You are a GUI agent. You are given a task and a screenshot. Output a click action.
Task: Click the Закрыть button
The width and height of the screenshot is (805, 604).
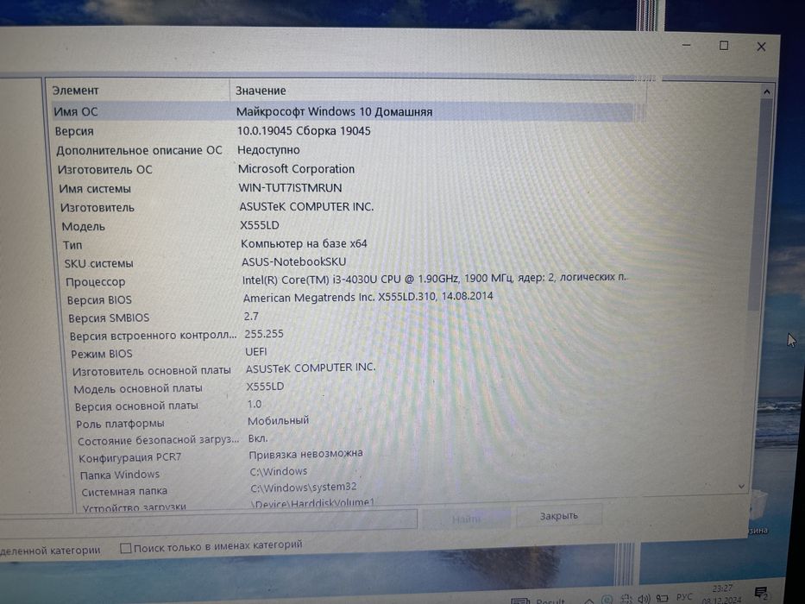[558, 516]
